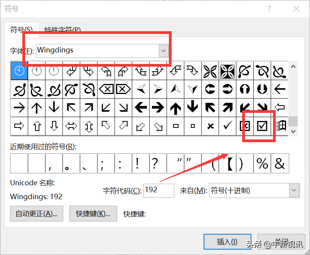Pick the black four-petal ornament symbol
310x255 pixels.
(227, 71)
